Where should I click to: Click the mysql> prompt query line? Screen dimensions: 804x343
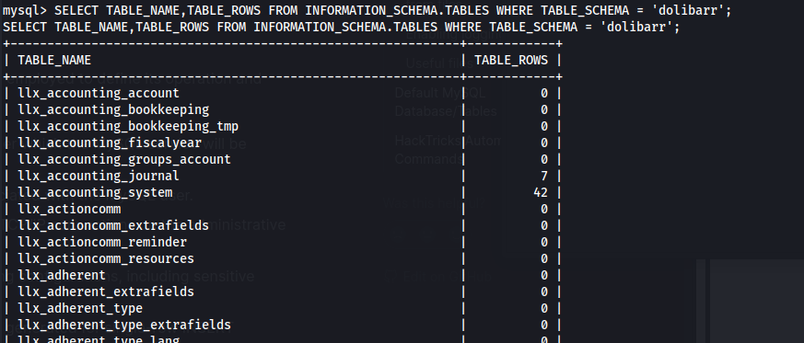367,10
